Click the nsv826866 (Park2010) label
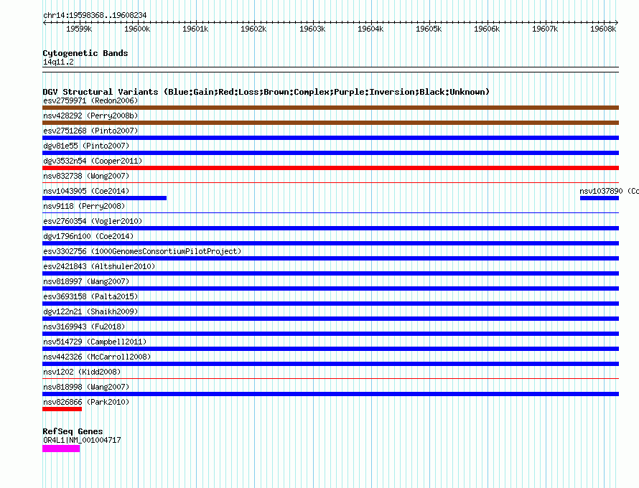Viewport: 639px width, 488px height. pyautogui.click(x=86, y=402)
